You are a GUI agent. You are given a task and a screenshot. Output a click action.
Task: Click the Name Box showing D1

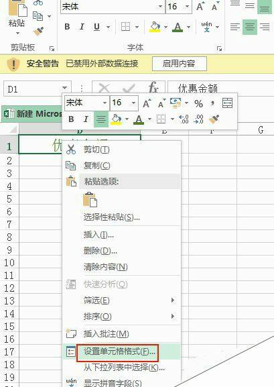38,89
